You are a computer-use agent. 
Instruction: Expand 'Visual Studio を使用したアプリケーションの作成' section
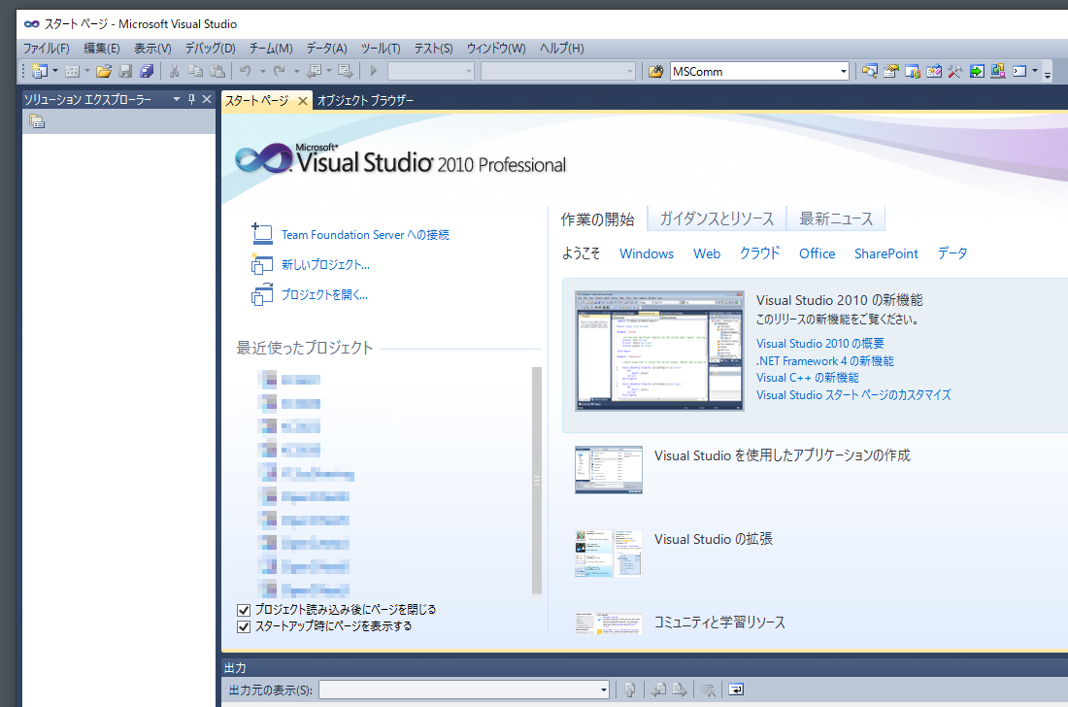pos(782,455)
